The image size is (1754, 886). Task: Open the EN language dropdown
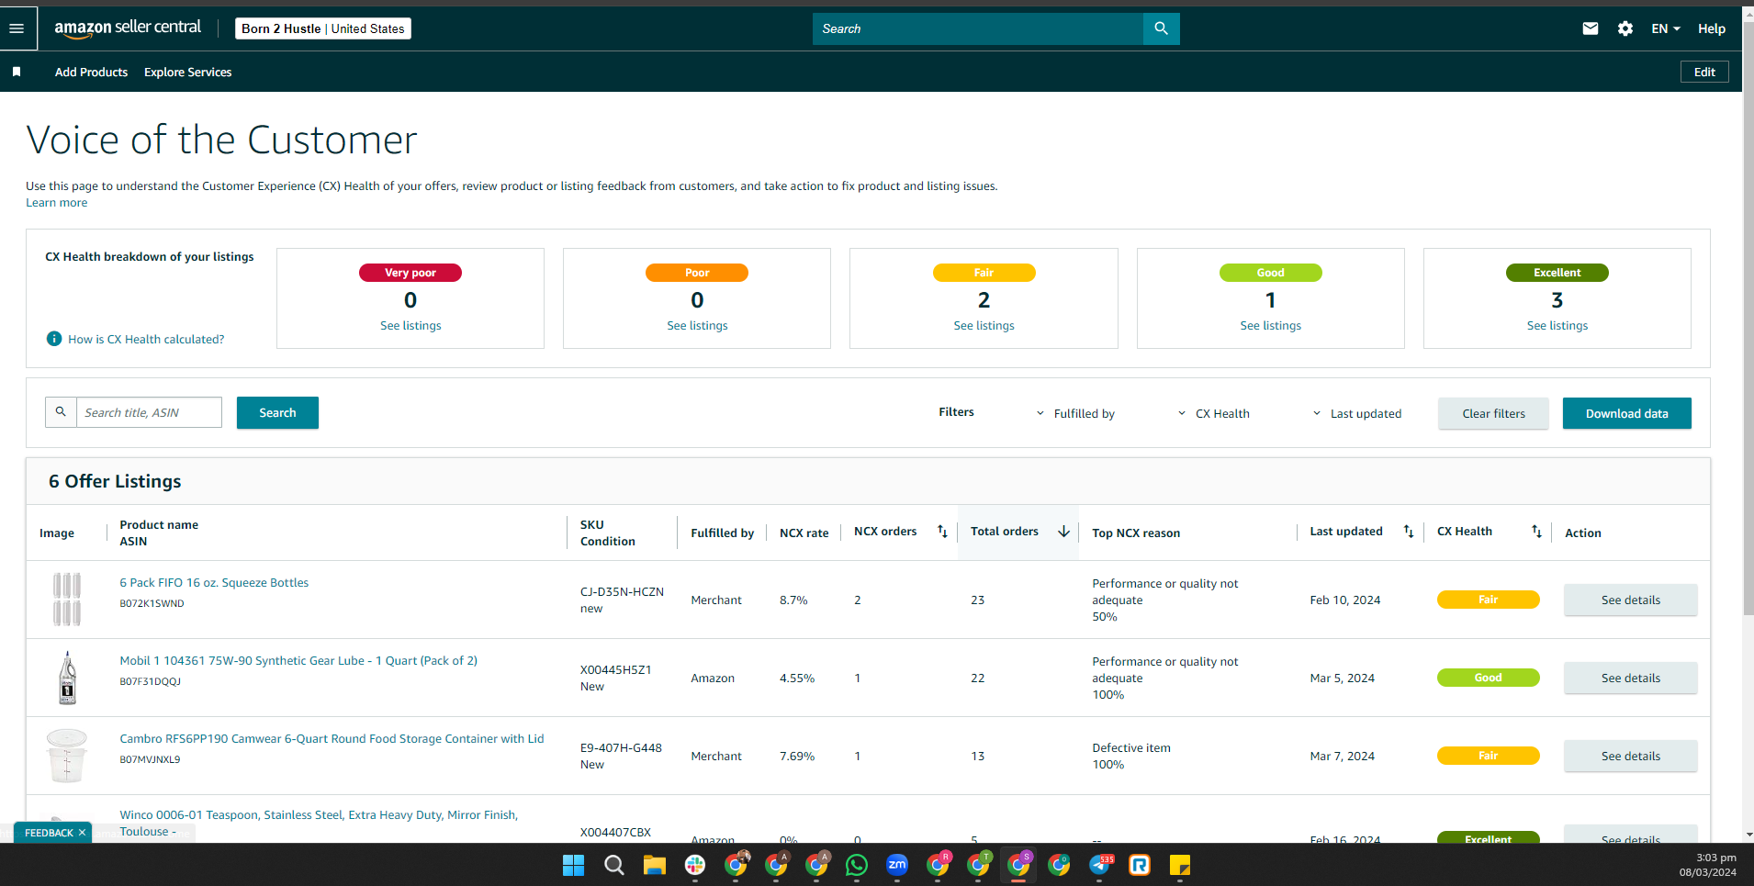point(1666,28)
